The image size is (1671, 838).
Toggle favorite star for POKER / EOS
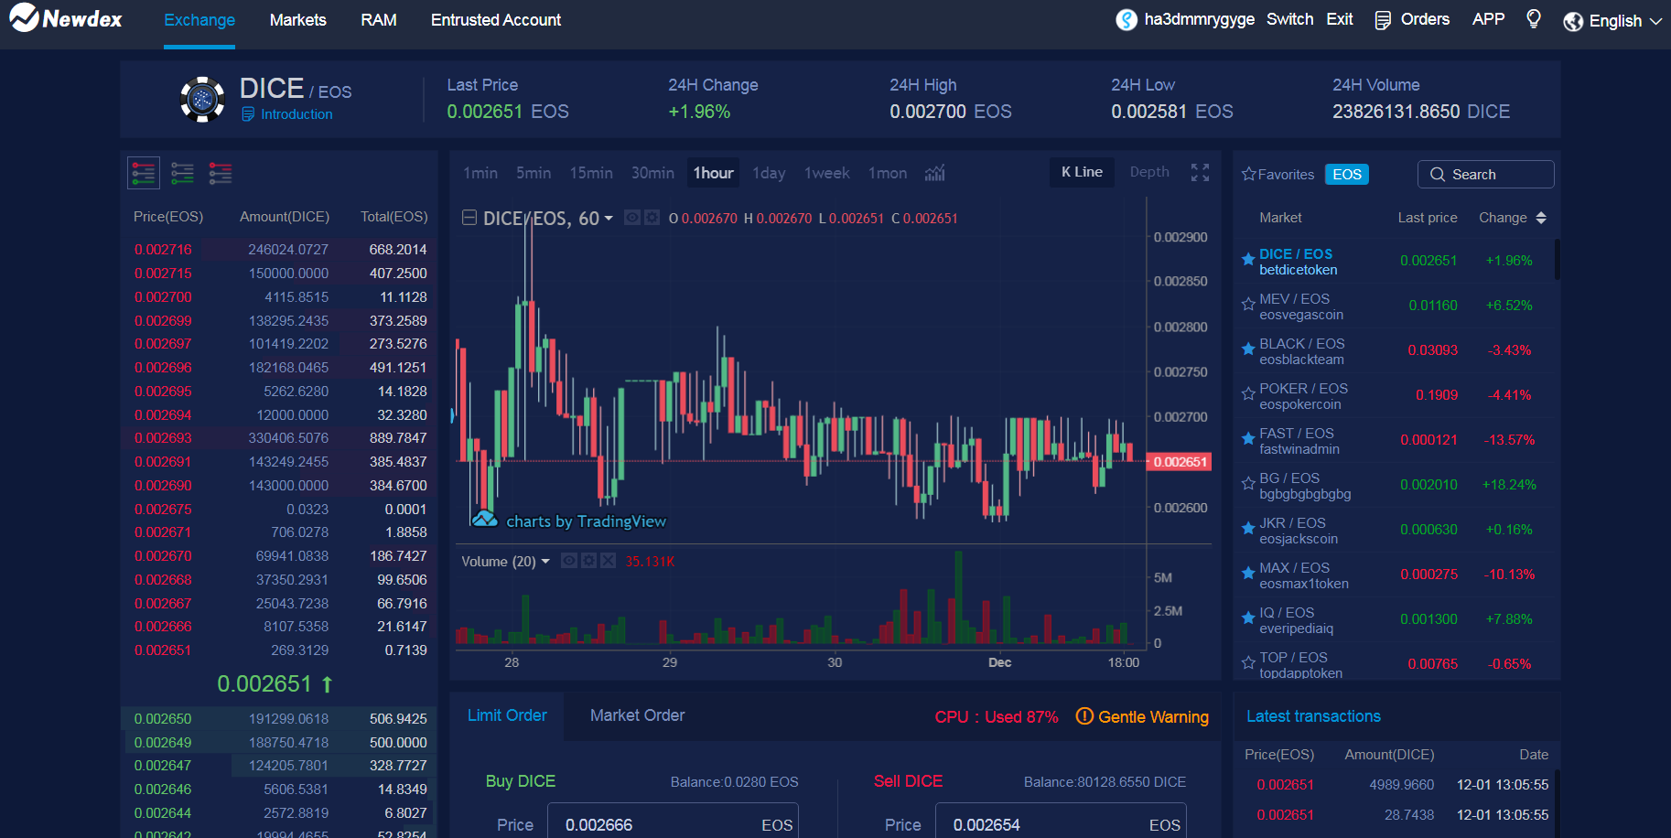[1248, 394]
